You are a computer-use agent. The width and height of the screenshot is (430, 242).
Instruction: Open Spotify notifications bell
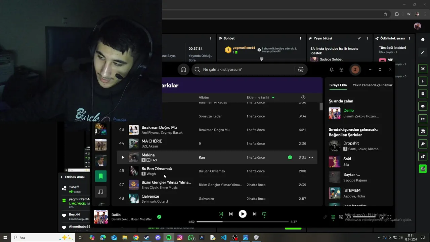coord(332,70)
